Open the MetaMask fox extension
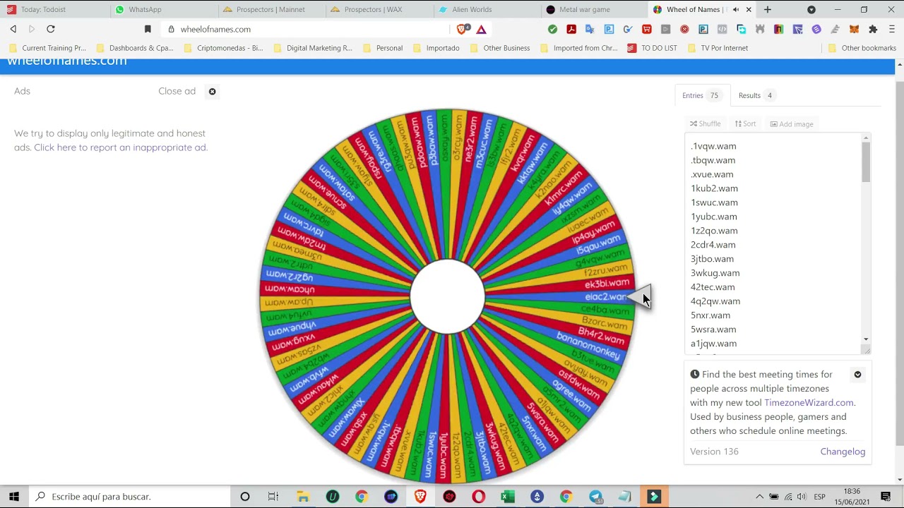This screenshot has height=508, width=904. 854,29
